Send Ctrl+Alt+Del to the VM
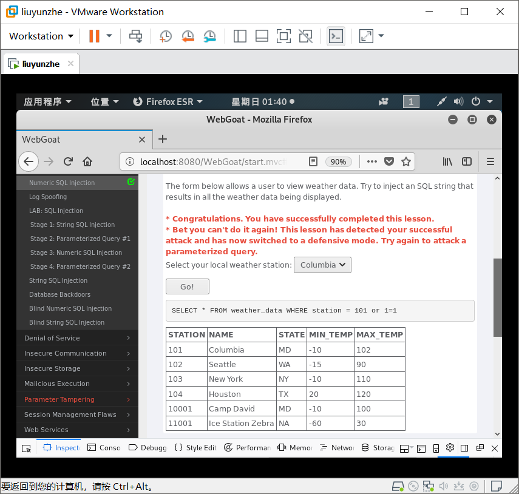519x494 pixels. [136, 36]
